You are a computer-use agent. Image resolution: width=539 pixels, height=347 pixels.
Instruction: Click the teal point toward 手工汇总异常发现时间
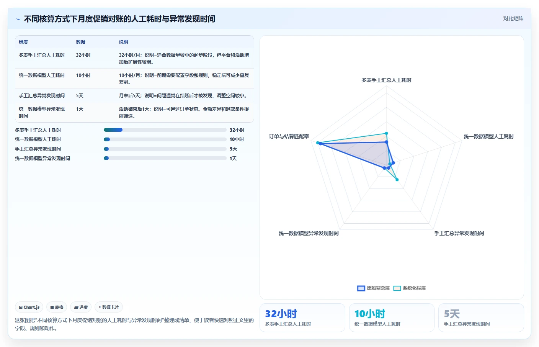point(397,180)
